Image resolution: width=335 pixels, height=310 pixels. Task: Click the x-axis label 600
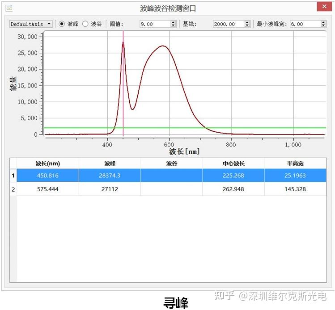click(169, 145)
